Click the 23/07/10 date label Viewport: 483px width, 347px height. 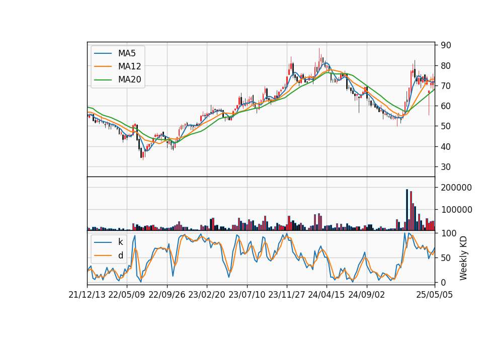click(247, 295)
